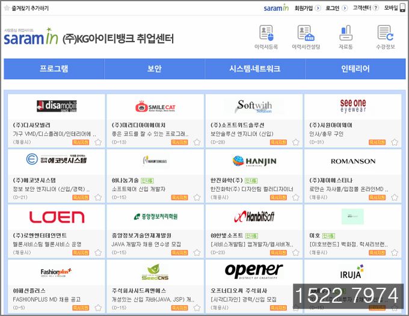Click the small saramin logo in top bar
This screenshot has width=409, height=316.
pos(276,8)
